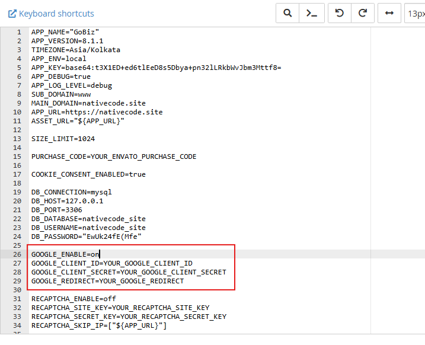
Task: Click the RECAPTCHA_ENABLE=off line
Action: tap(73, 299)
